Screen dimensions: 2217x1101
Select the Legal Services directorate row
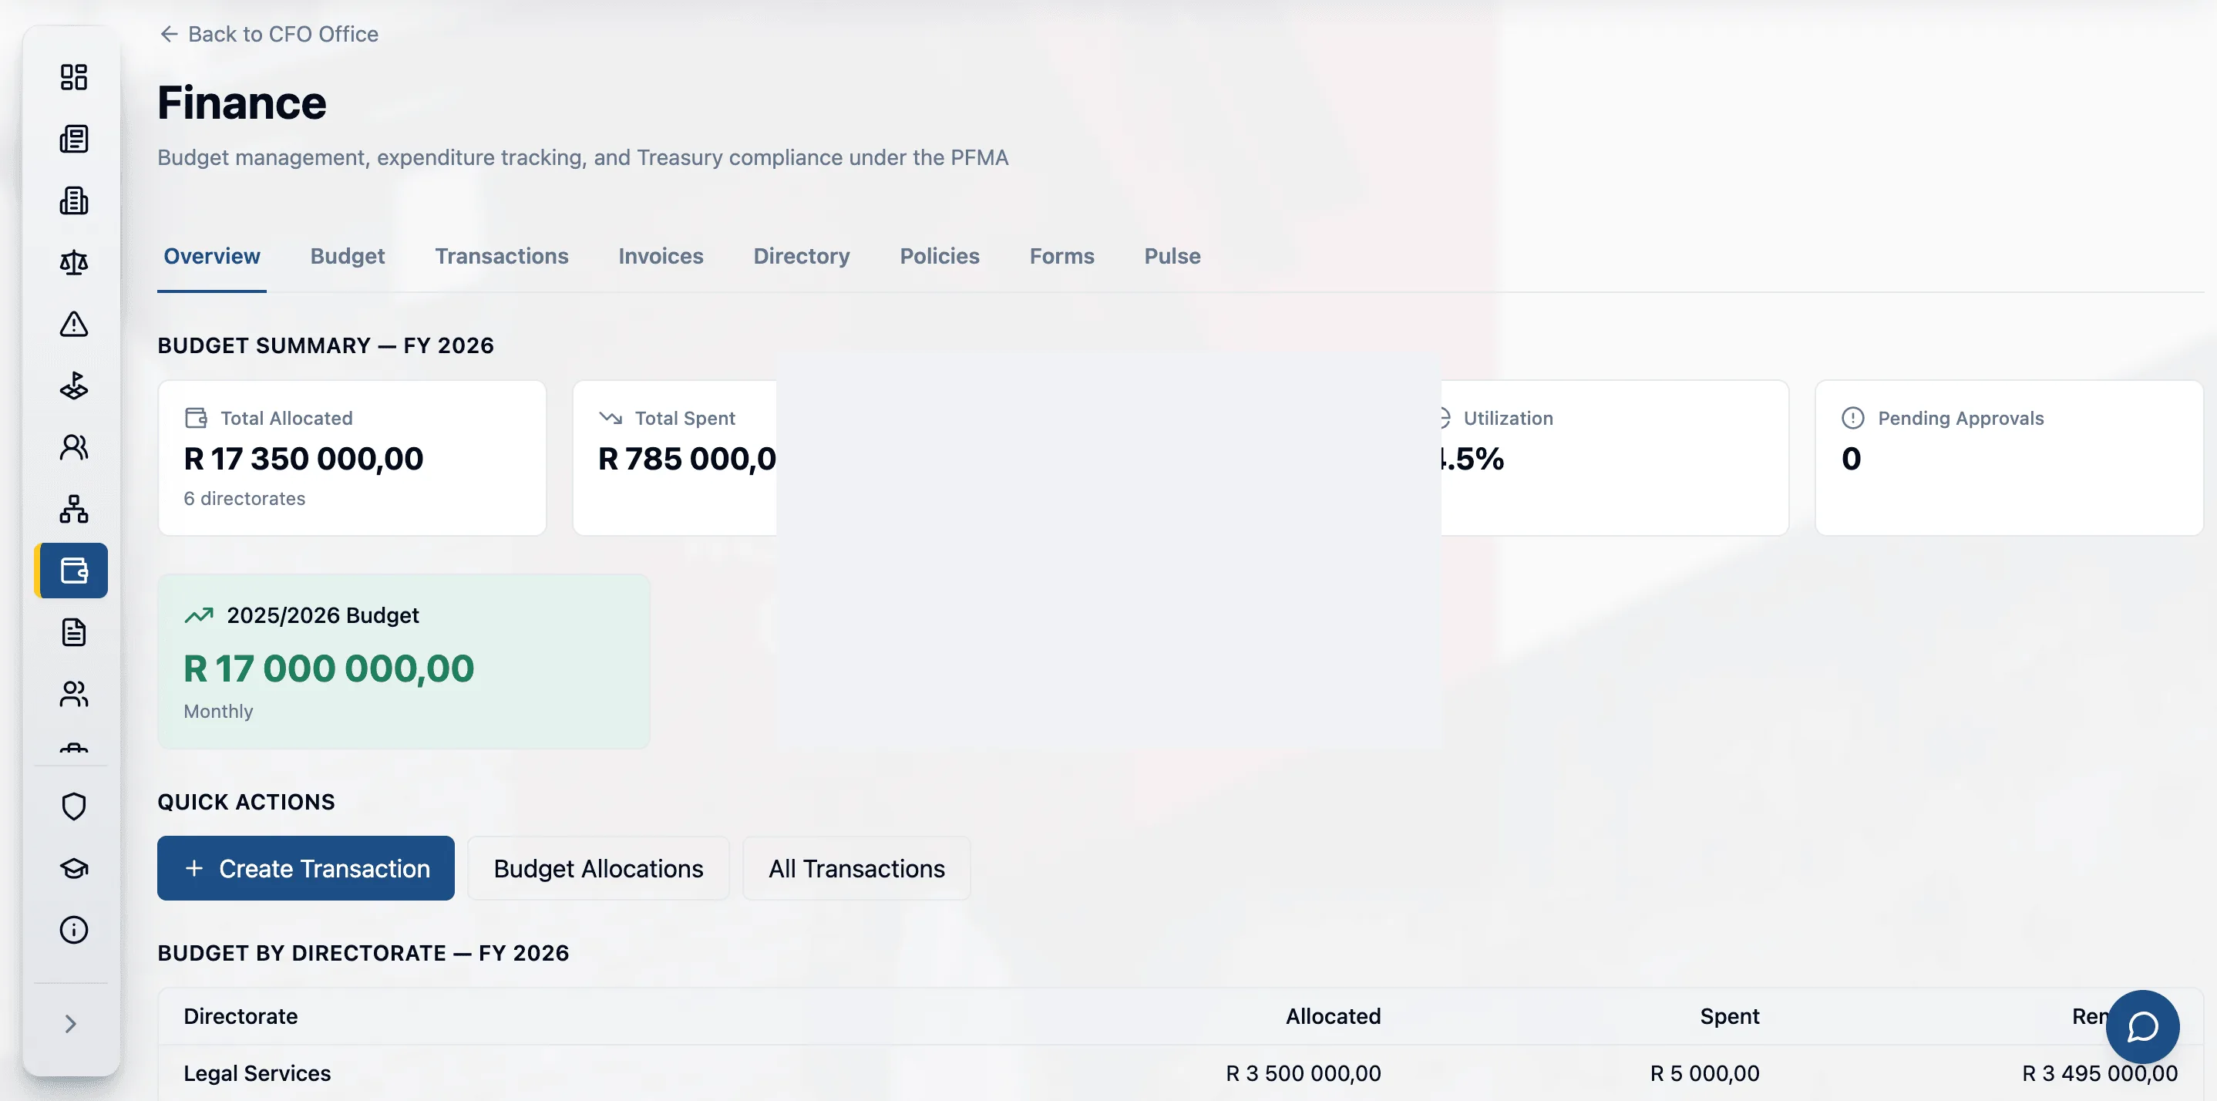(x=1181, y=1073)
